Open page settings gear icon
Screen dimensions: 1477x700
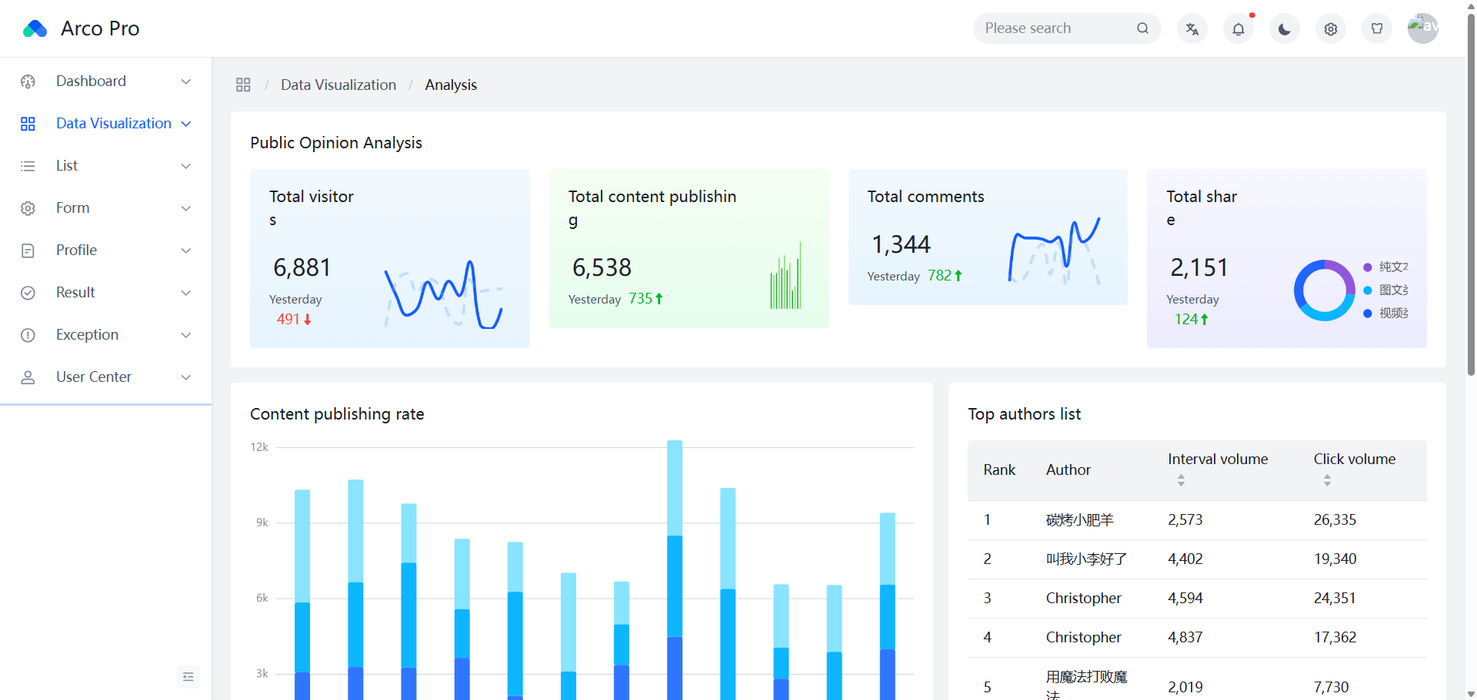pos(1330,28)
